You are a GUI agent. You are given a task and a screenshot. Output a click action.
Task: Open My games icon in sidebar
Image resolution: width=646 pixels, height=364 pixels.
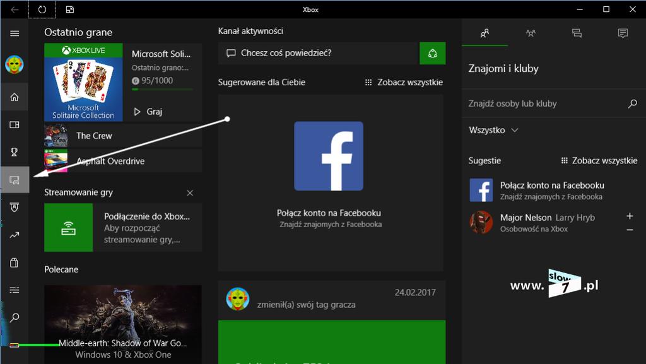tap(15, 125)
